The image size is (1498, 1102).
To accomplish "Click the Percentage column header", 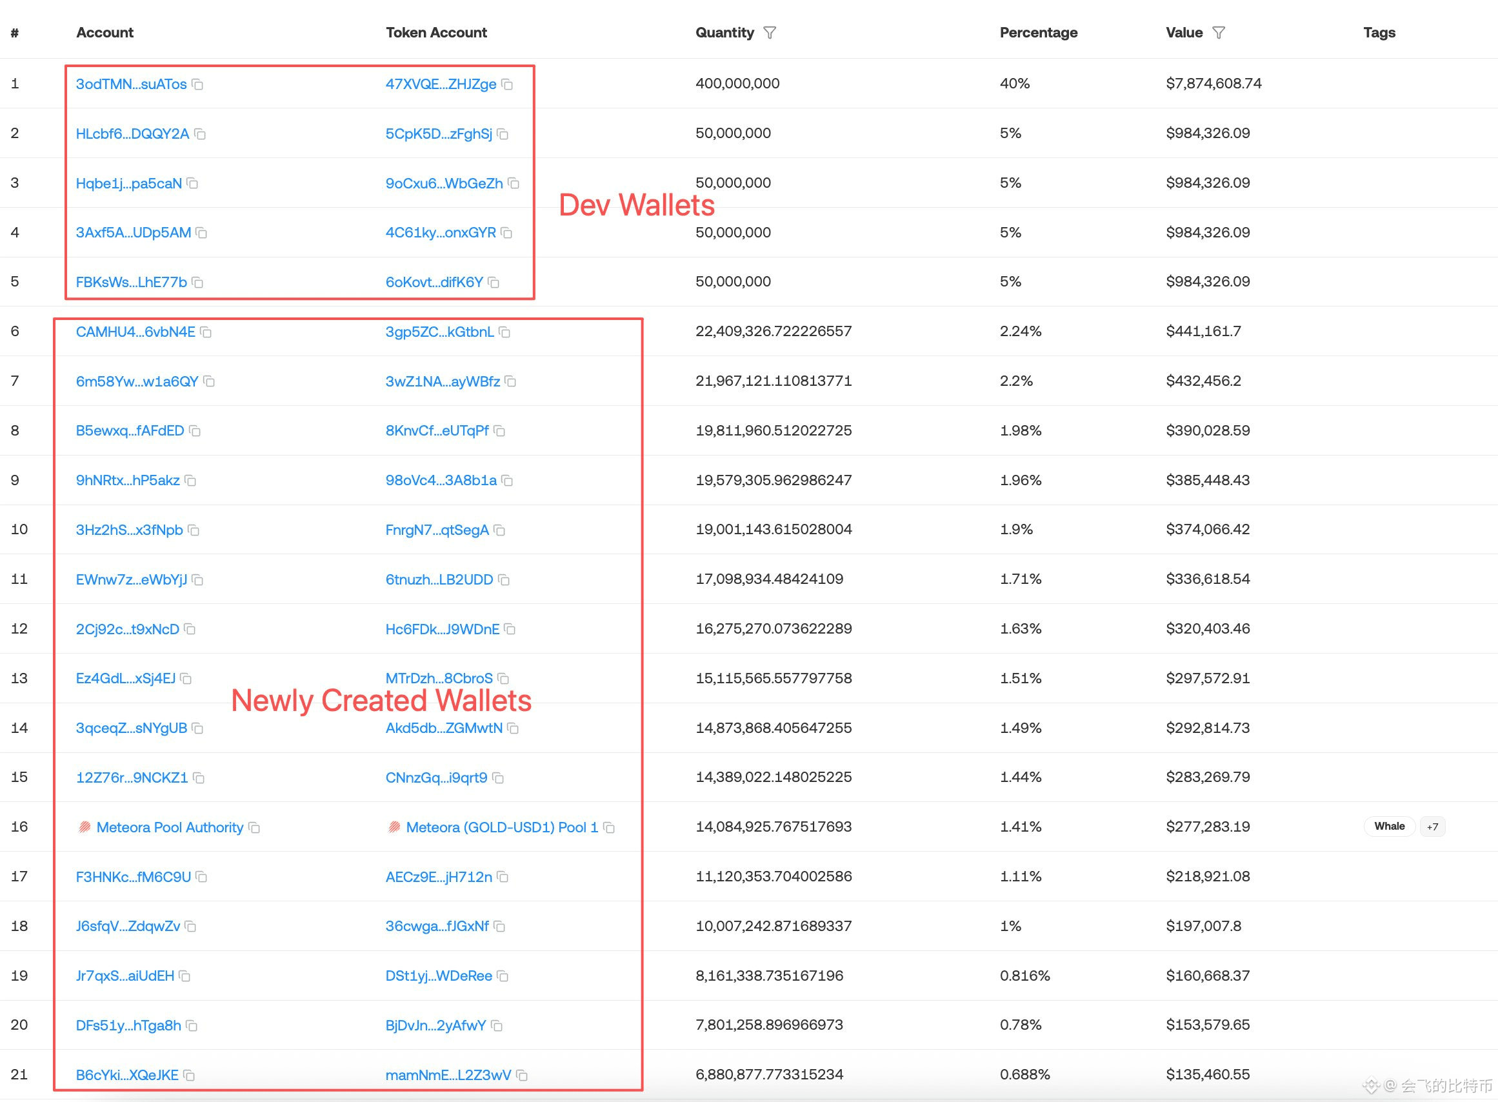I will click(x=1039, y=33).
